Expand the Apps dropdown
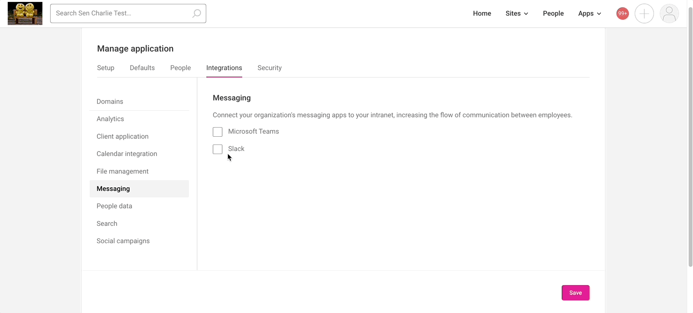This screenshot has height=313, width=693. [x=589, y=13]
